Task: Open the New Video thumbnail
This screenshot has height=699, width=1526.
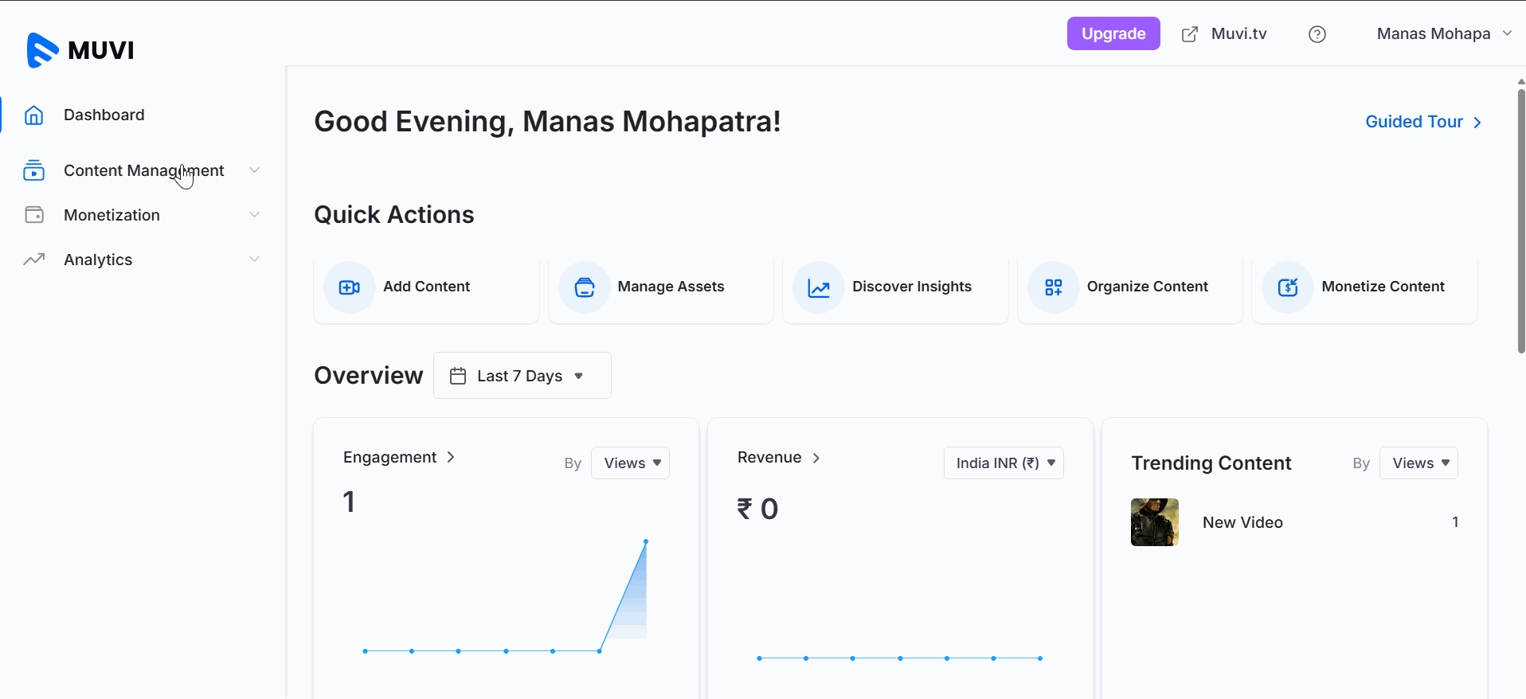Action: click(x=1154, y=522)
